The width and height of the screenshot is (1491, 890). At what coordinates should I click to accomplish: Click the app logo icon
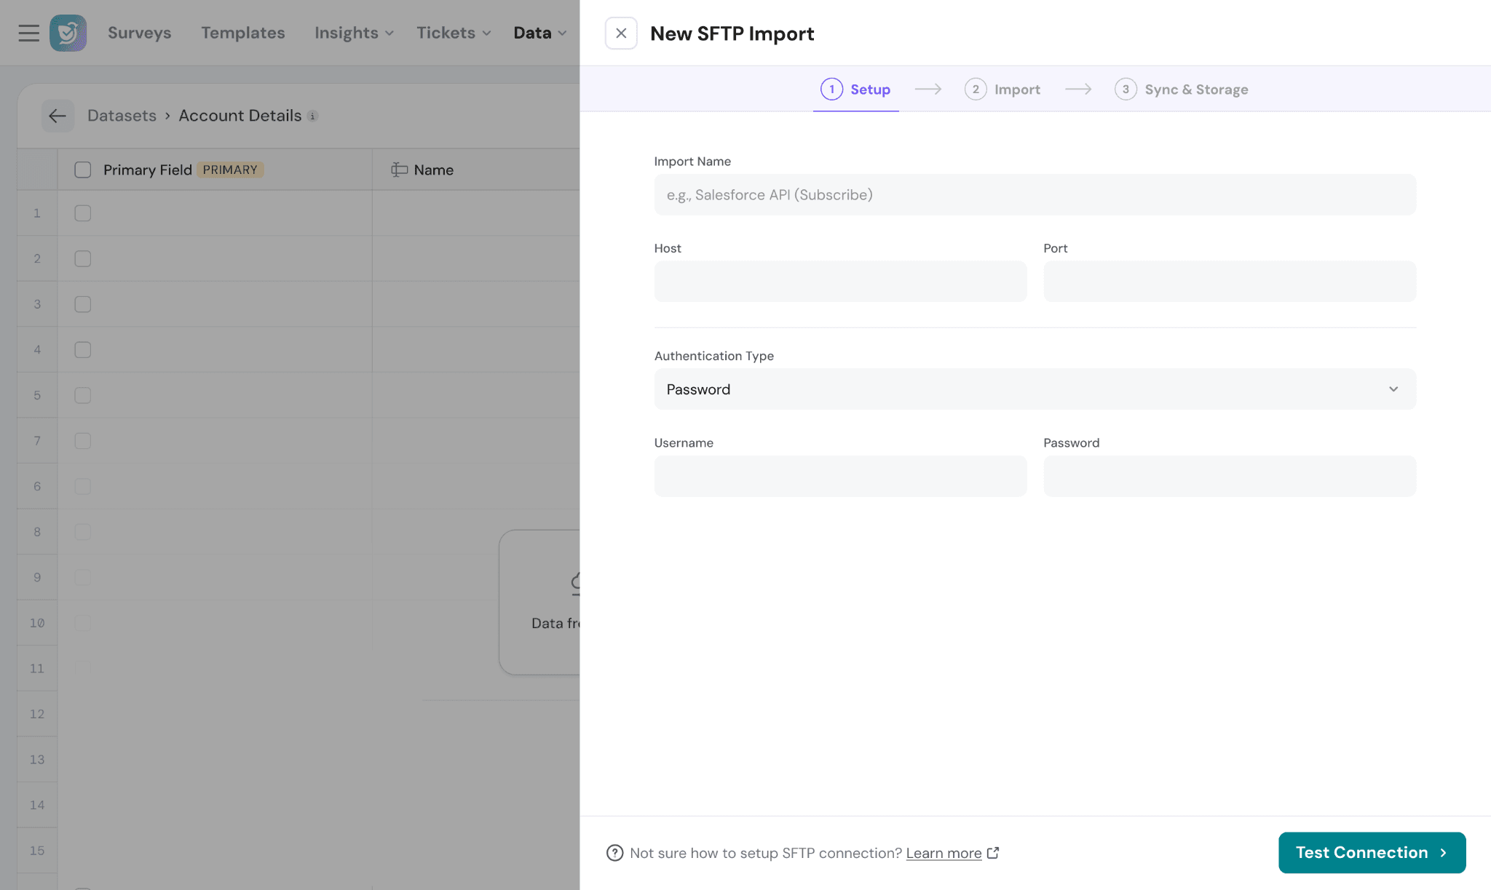68,33
